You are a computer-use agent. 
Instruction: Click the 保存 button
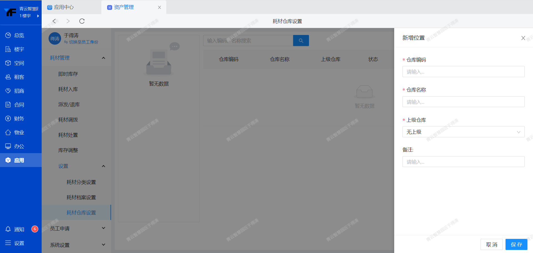tap(516, 244)
